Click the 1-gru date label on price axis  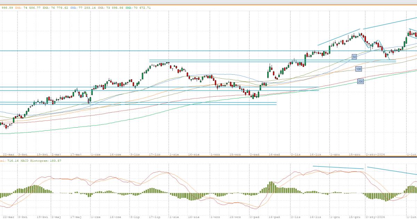(x=335, y=153)
